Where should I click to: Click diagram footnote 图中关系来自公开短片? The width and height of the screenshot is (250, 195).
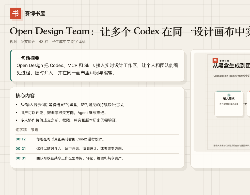pyautogui.click(x=232, y=145)
